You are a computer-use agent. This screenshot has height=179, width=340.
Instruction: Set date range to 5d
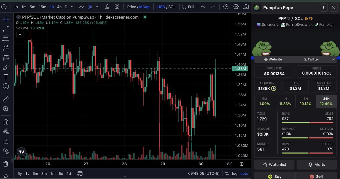(61, 174)
